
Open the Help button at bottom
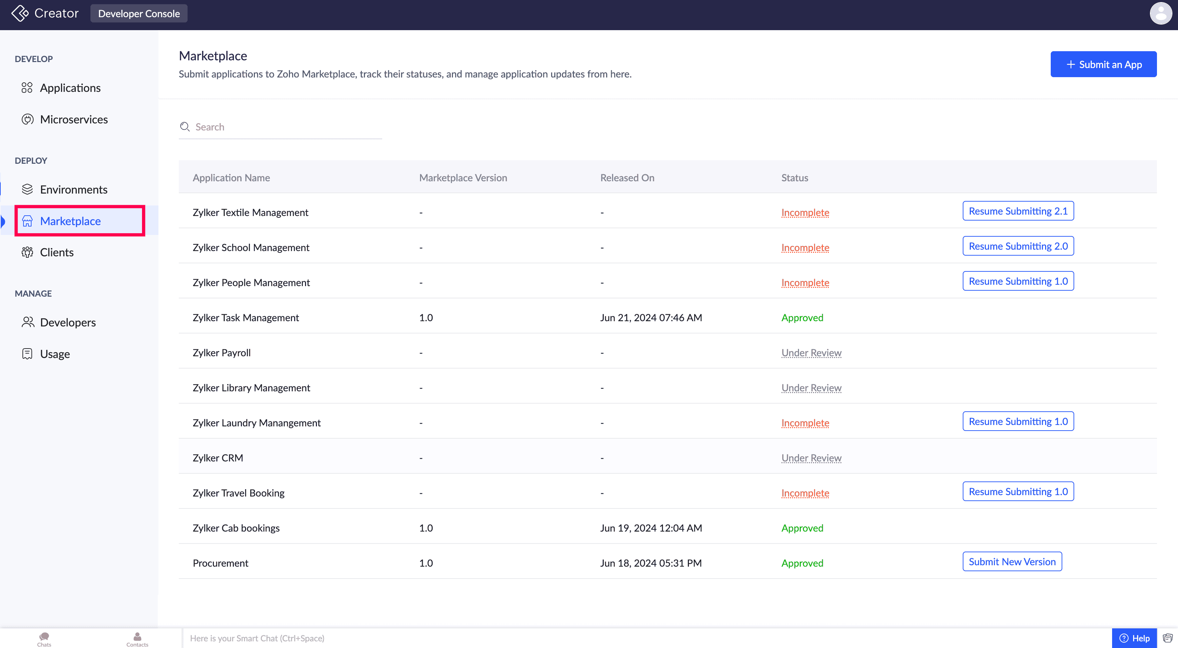click(1134, 638)
